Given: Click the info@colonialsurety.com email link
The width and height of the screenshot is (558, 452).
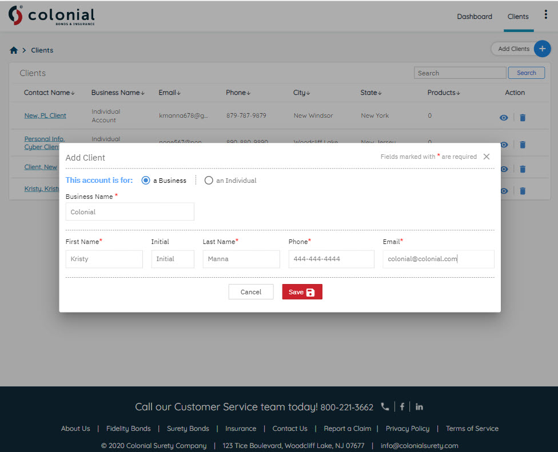Looking at the screenshot, I should pyautogui.click(x=419, y=446).
